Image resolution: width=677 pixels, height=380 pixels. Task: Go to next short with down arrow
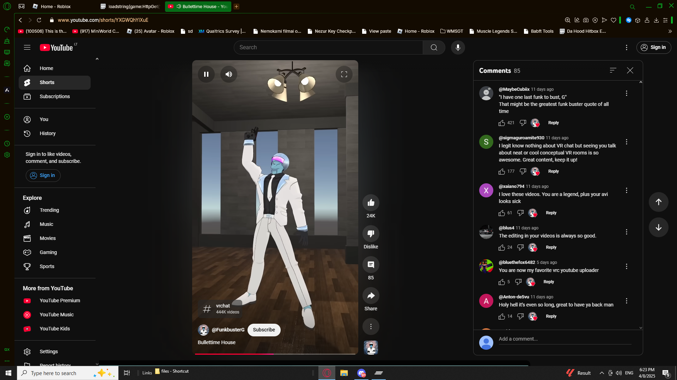point(658,227)
